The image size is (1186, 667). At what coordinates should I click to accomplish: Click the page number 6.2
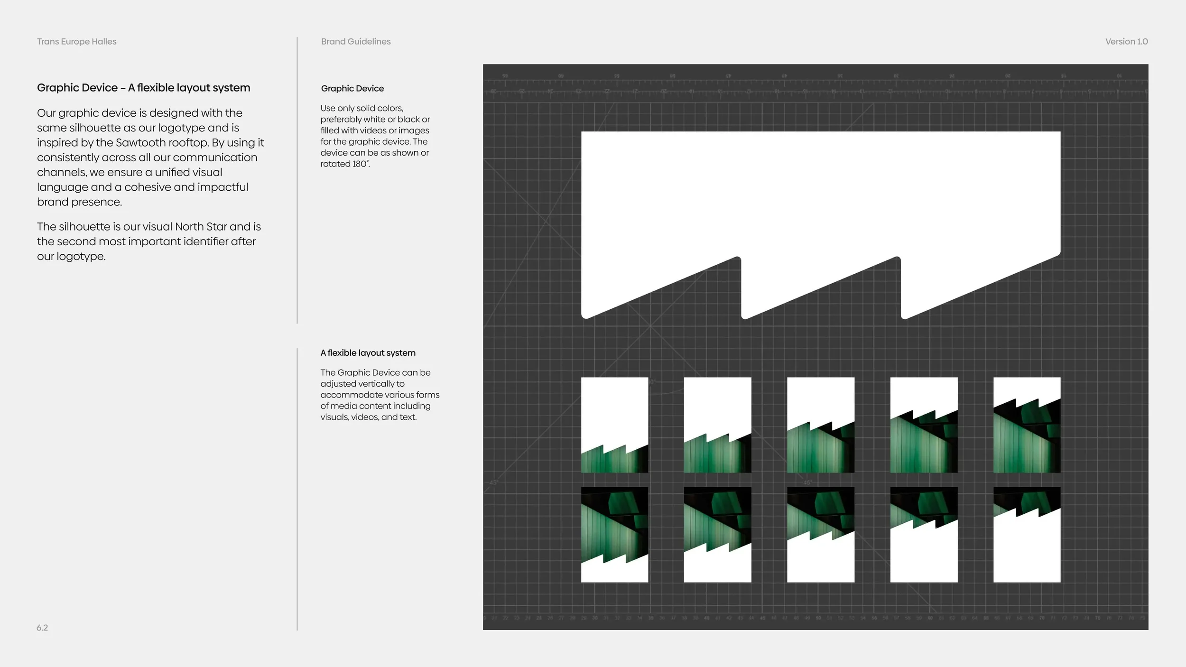tap(42, 628)
